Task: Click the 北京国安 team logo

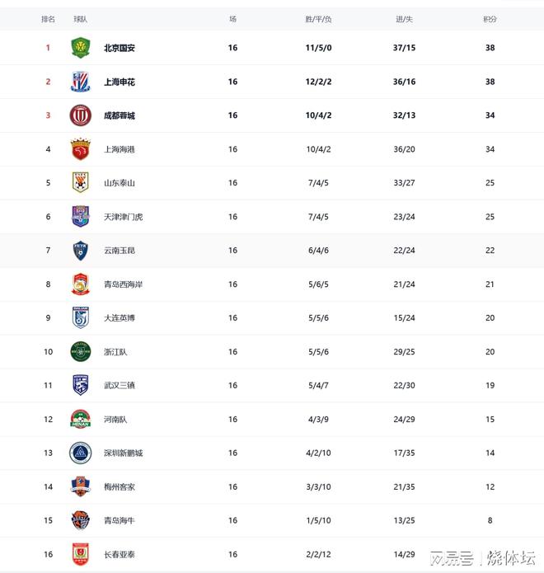Action: click(x=80, y=48)
